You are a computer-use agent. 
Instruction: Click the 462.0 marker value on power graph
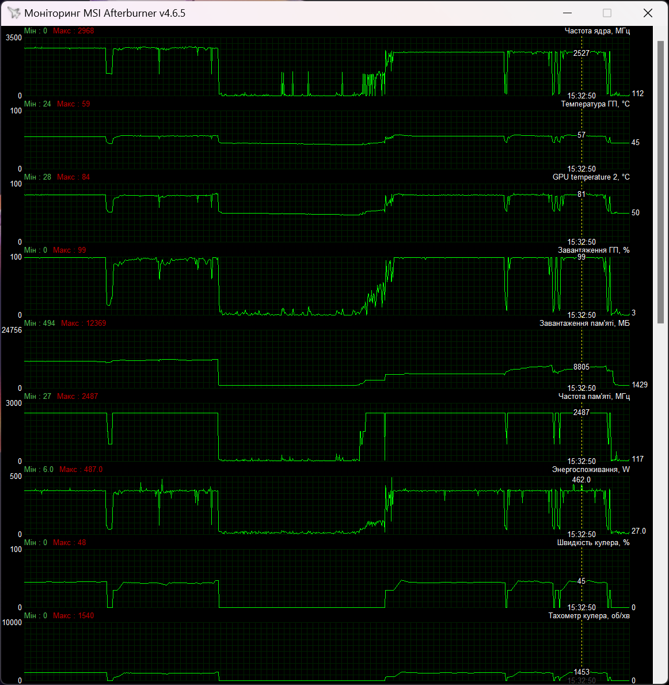(581, 479)
